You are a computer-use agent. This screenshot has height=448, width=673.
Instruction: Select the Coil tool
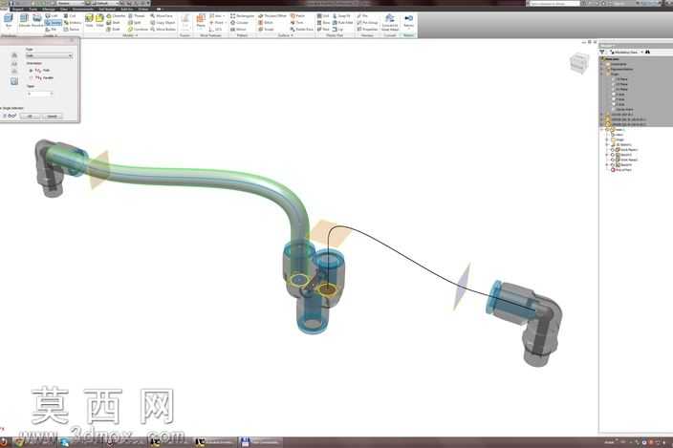pyautogui.click(x=71, y=16)
